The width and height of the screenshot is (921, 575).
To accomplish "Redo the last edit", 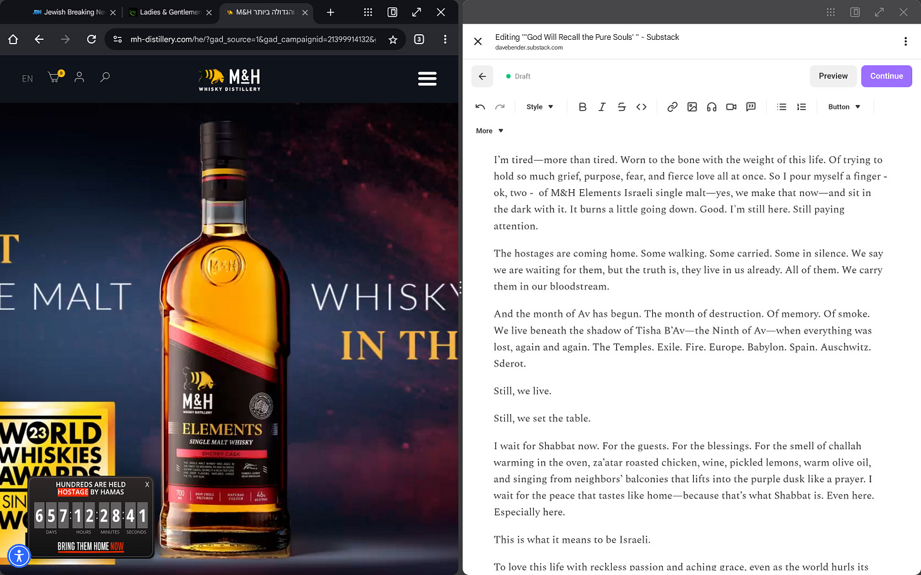I will [500, 107].
